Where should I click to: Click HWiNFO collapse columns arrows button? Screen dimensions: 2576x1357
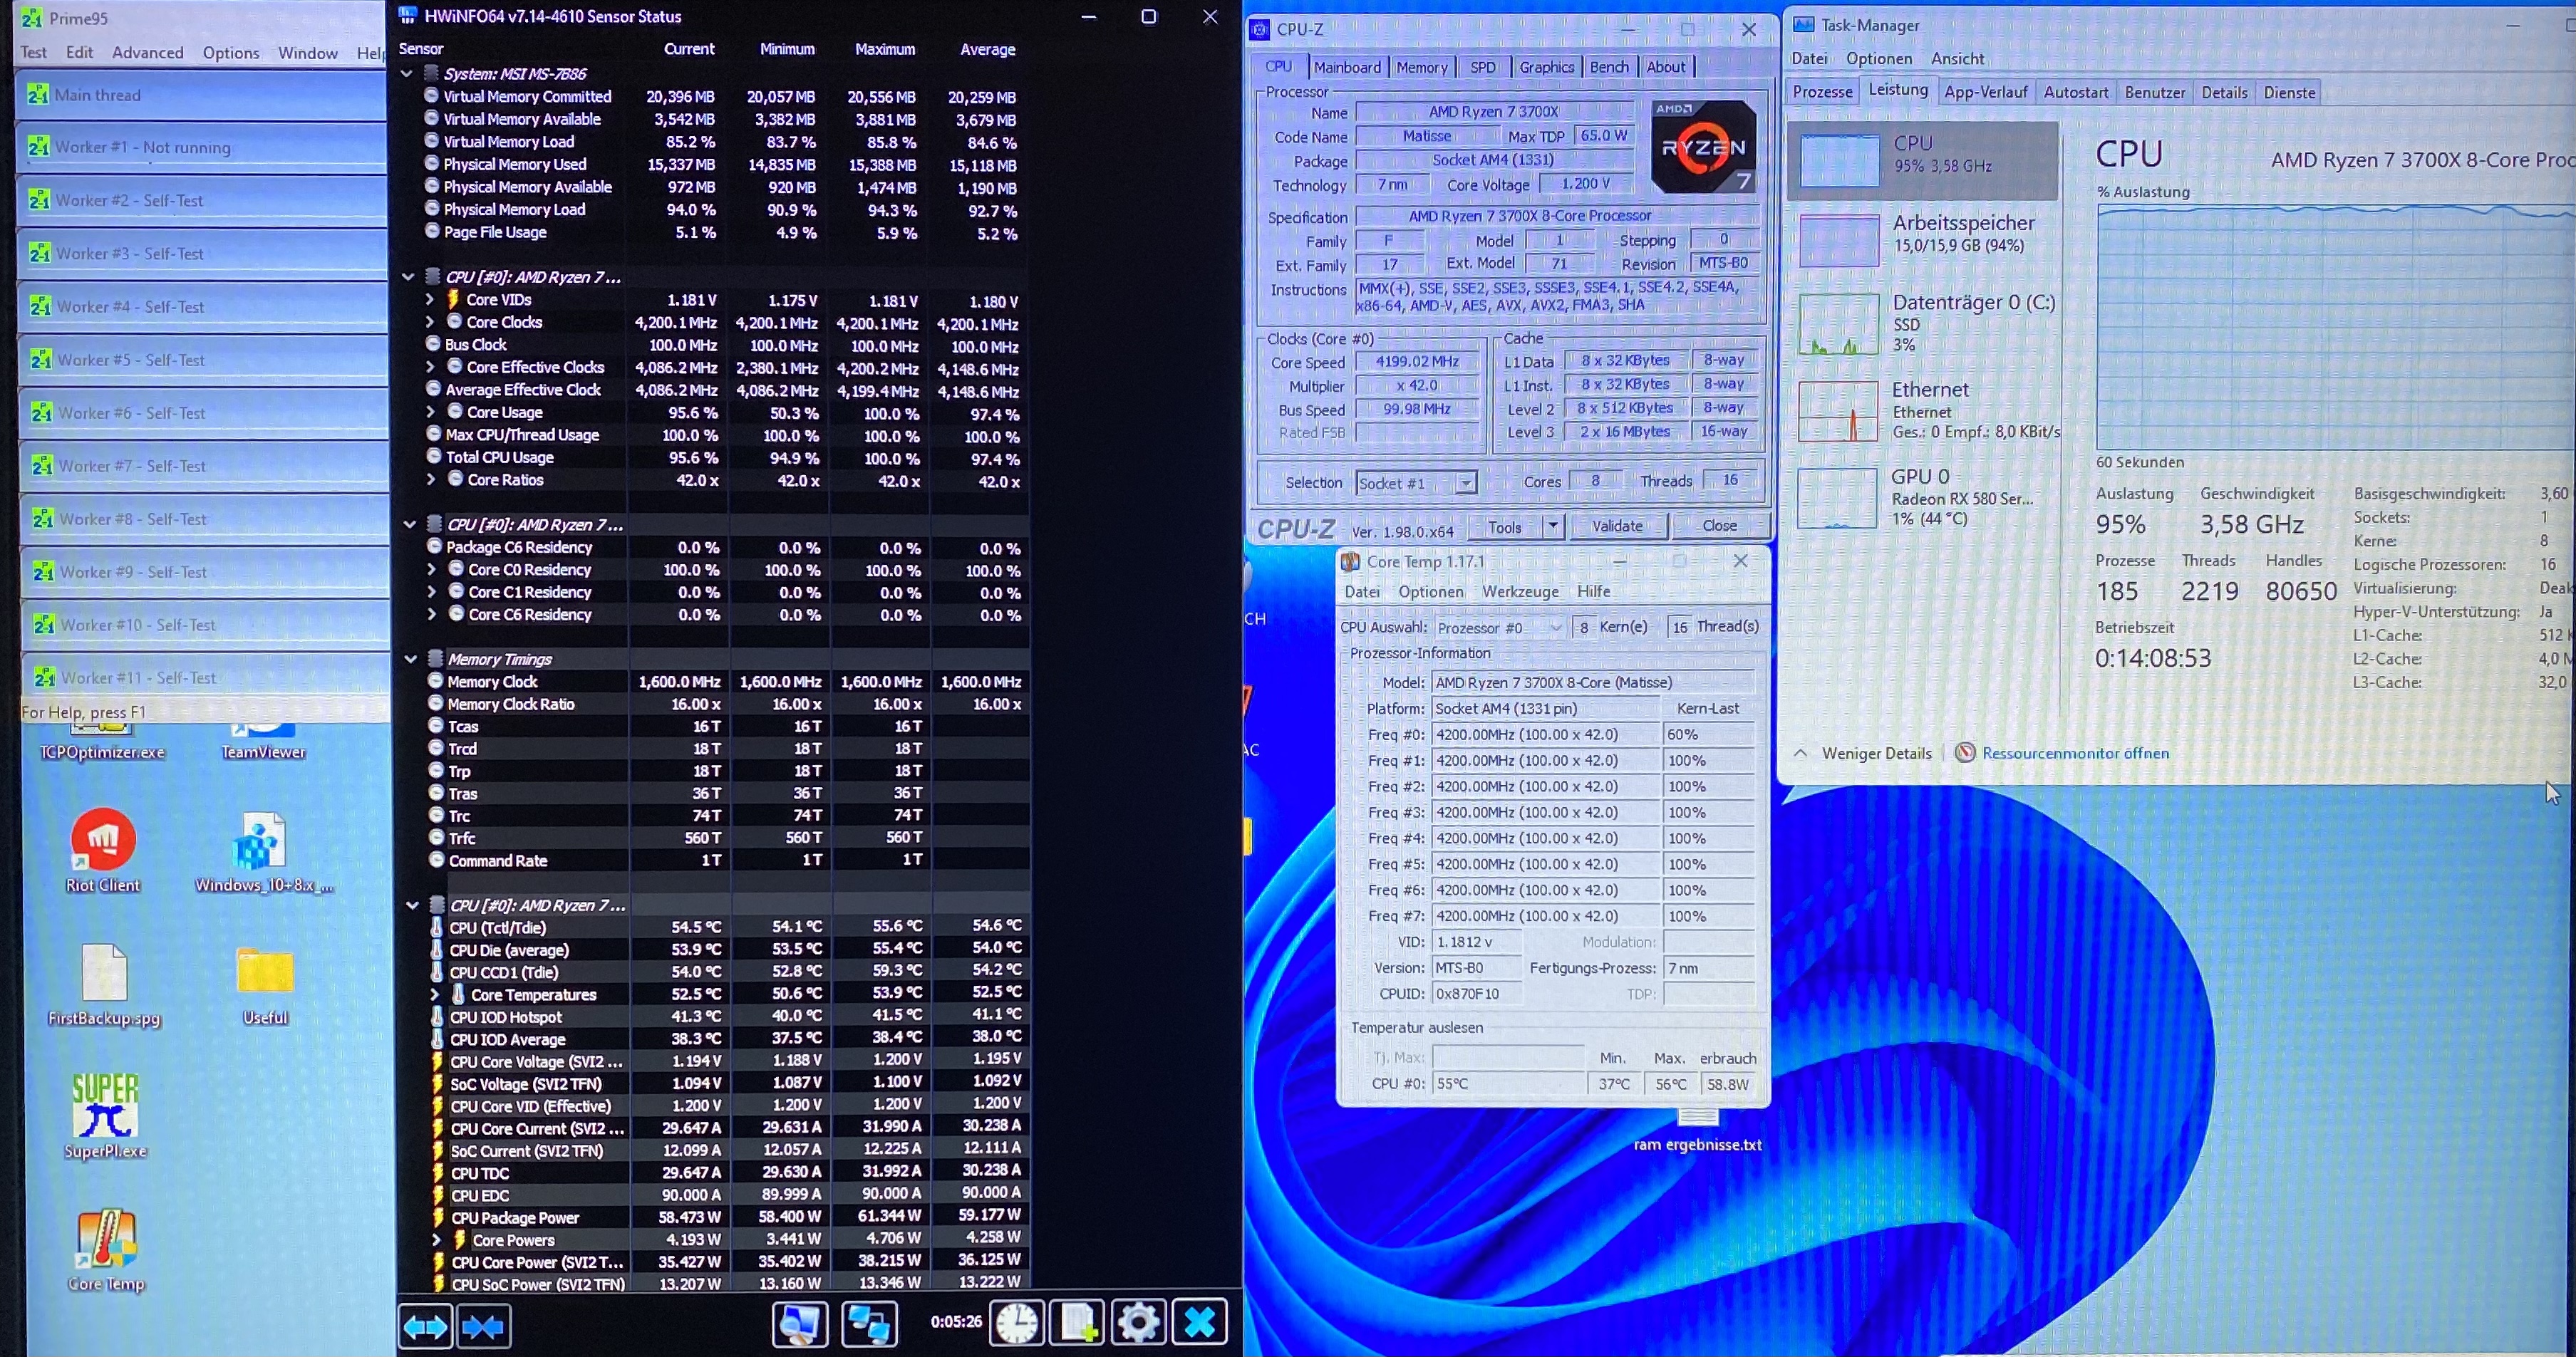tap(484, 1326)
